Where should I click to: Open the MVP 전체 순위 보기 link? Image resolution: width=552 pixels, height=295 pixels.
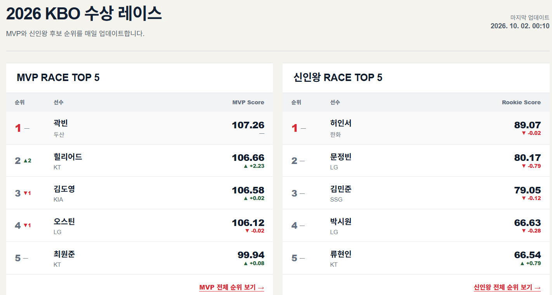pyautogui.click(x=232, y=288)
